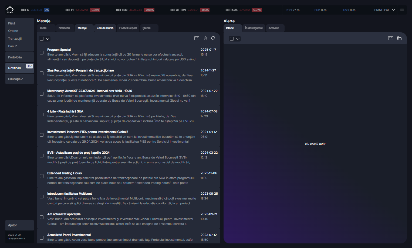The image size is (412, 248).
Task: Open Ordine in sidebar
Action: pos(13,31)
